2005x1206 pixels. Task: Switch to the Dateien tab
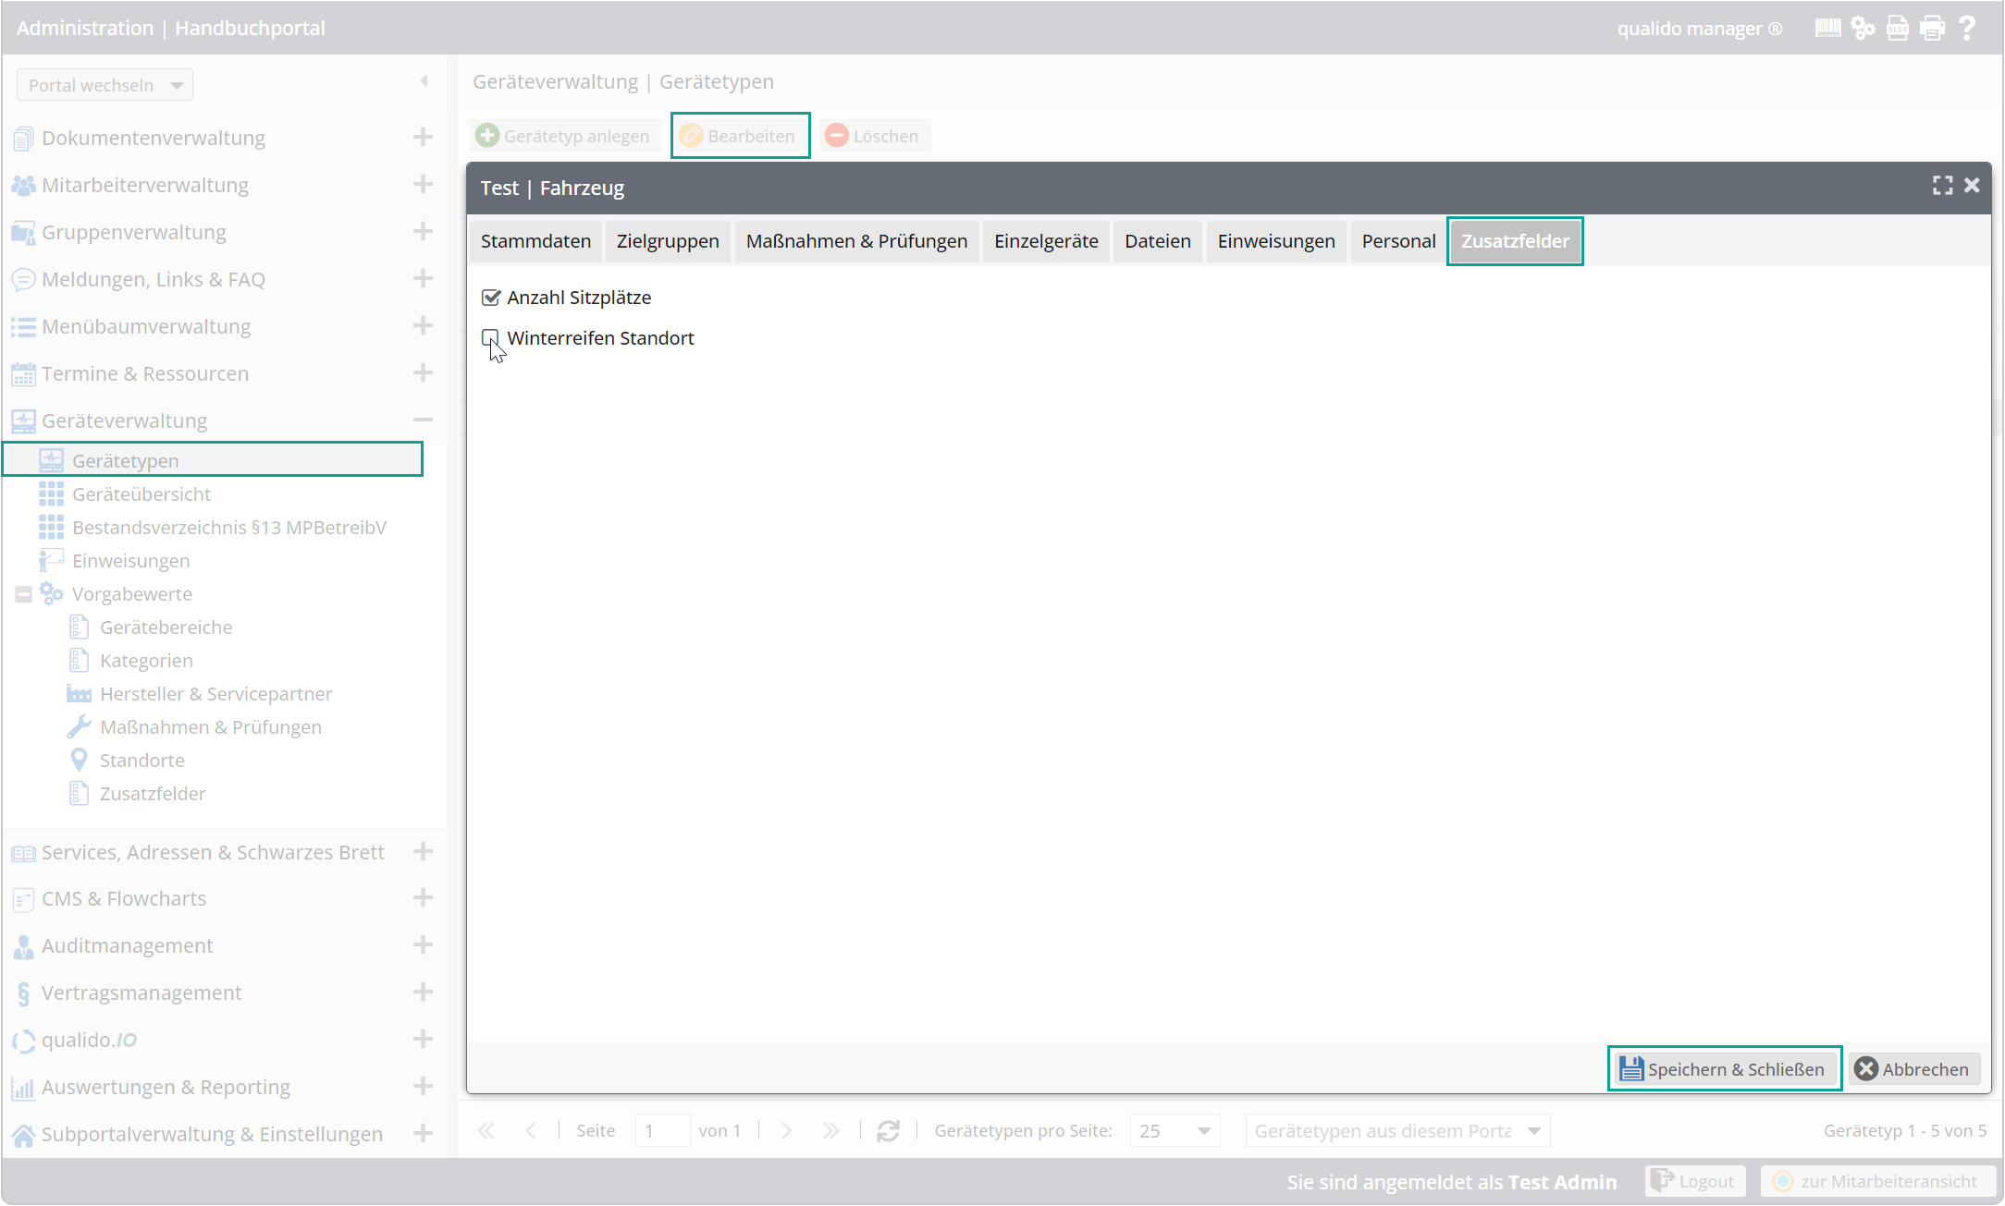click(x=1157, y=241)
